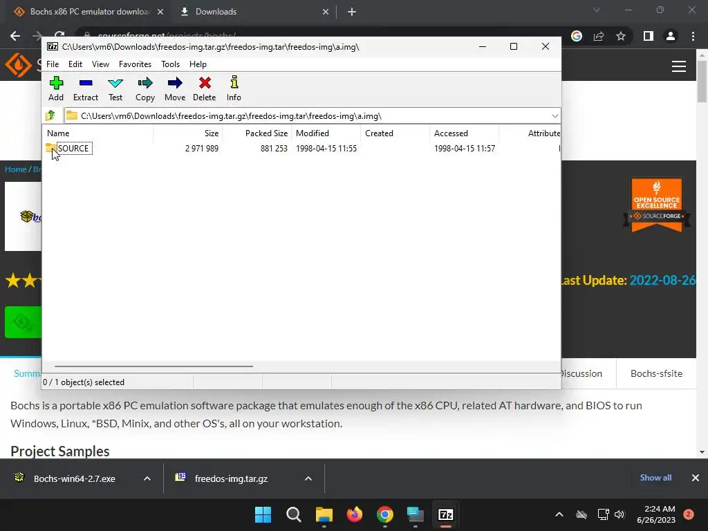Close the Downloads browser tab
The width and height of the screenshot is (708, 531).
[x=326, y=12]
